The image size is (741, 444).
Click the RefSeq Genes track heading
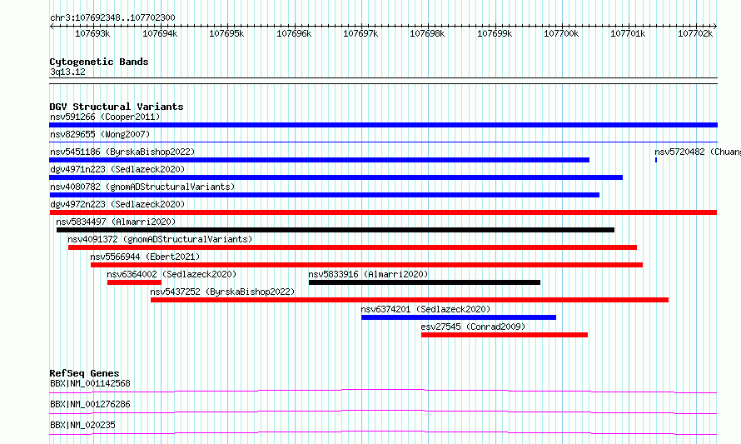[x=85, y=373]
